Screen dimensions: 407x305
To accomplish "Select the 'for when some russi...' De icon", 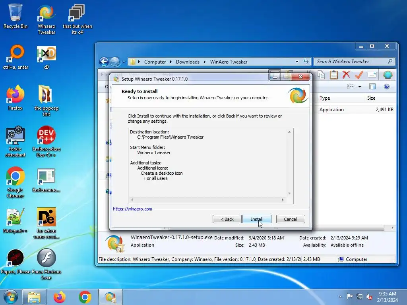I will pos(46,223).
